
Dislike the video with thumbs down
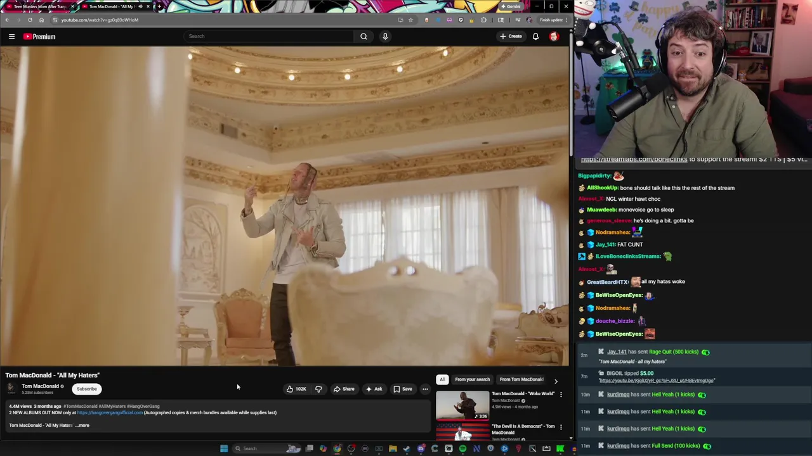pyautogui.click(x=318, y=389)
